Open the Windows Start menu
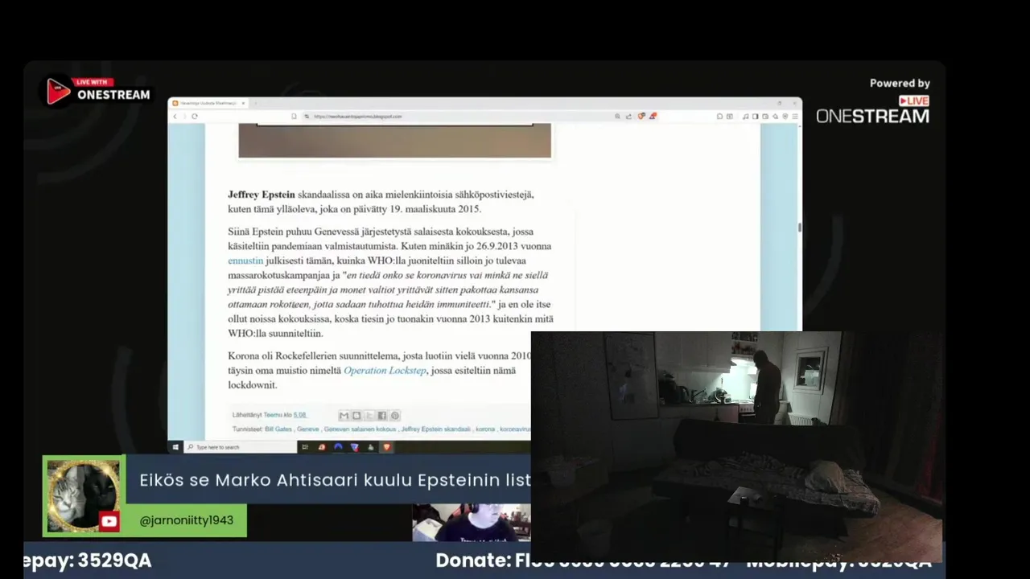 pyautogui.click(x=175, y=447)
